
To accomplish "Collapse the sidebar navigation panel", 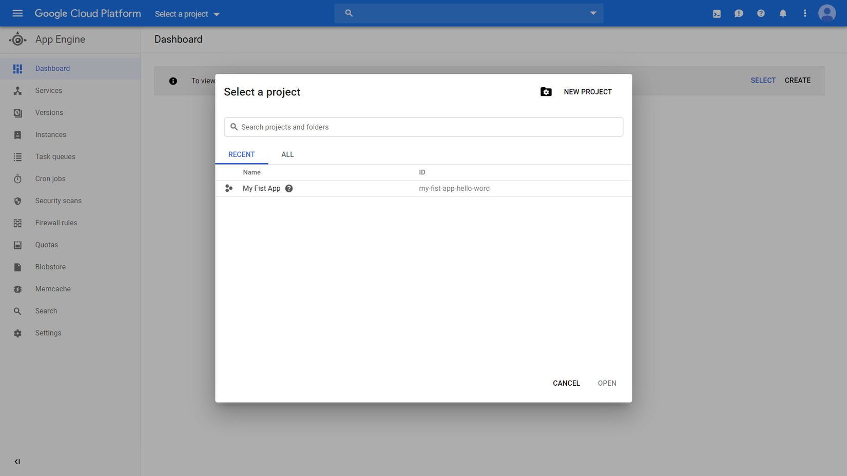I will [x=17, y=462].
